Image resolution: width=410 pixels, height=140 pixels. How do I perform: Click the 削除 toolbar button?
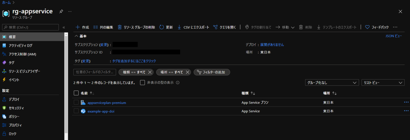tap(305, 27)
